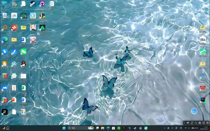Select the file with four colored squares

tap(23, 112)
